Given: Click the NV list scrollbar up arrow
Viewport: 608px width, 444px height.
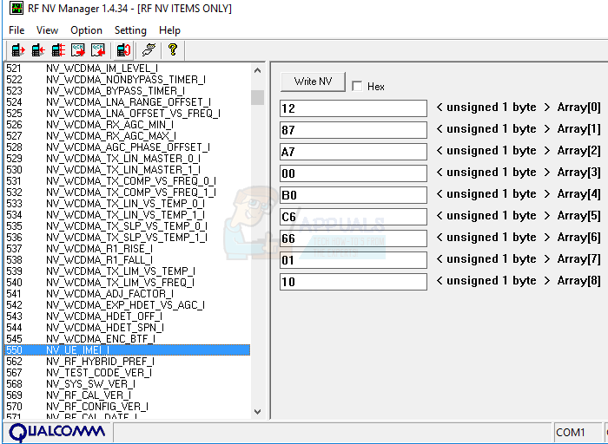Looking at the screenshot, I should 257,71.
